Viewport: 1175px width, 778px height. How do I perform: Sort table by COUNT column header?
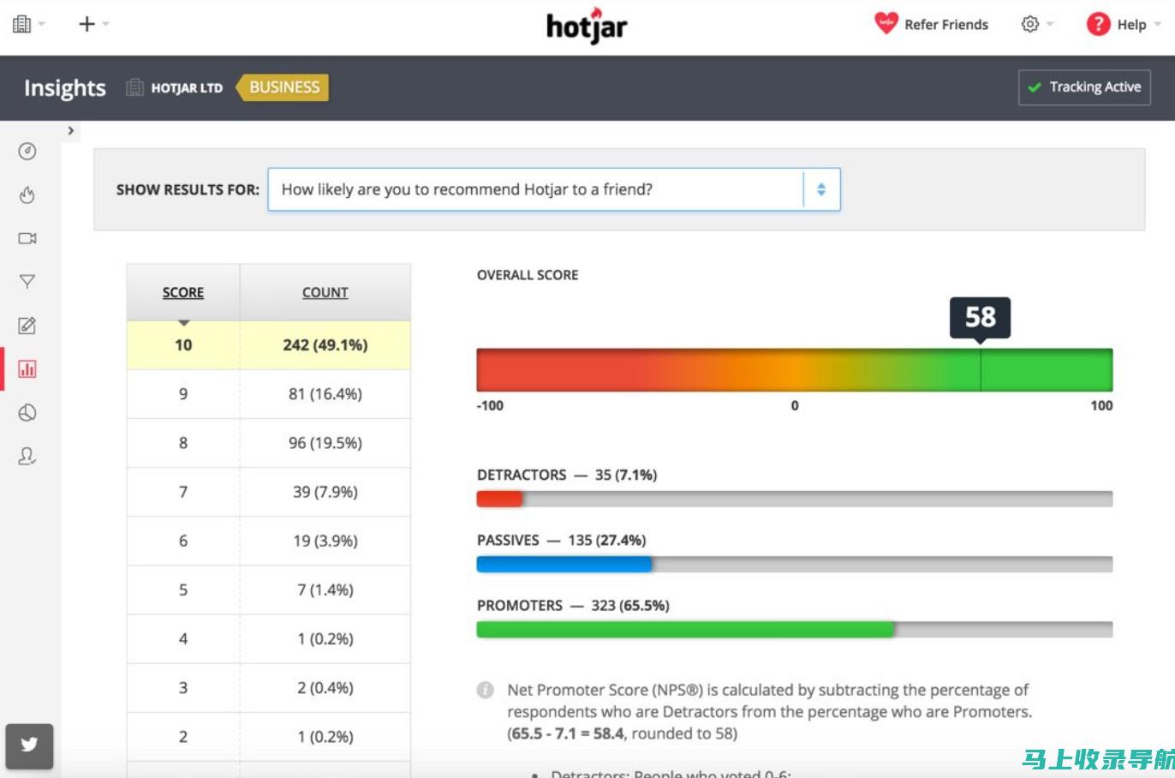[325, 293]
